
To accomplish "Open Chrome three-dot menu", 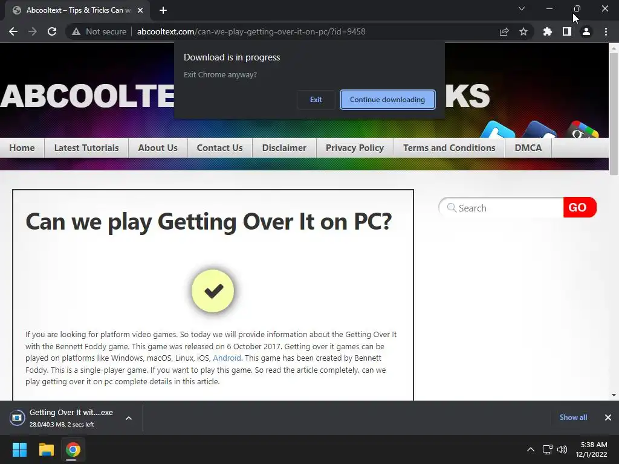I will tap(606, 31).
